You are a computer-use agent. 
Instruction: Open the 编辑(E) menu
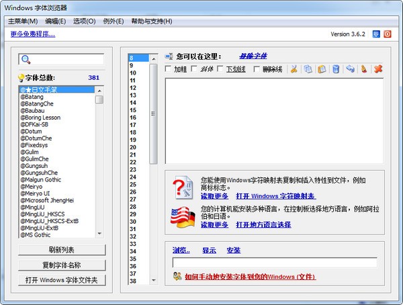[56, 21]
